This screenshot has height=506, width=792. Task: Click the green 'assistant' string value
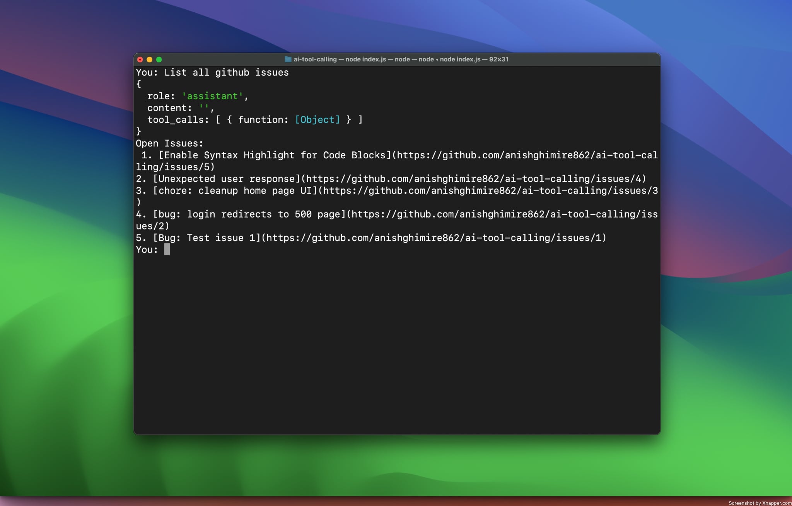pyautogui.click(x=212, y=96)
